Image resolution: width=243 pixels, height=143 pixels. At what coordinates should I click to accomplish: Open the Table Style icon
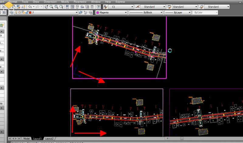(x=169, y=7)
